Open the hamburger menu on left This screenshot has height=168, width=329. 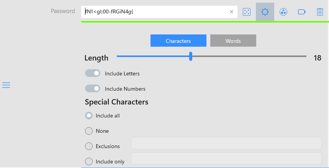pyautogui.click(x=6, y=85)
